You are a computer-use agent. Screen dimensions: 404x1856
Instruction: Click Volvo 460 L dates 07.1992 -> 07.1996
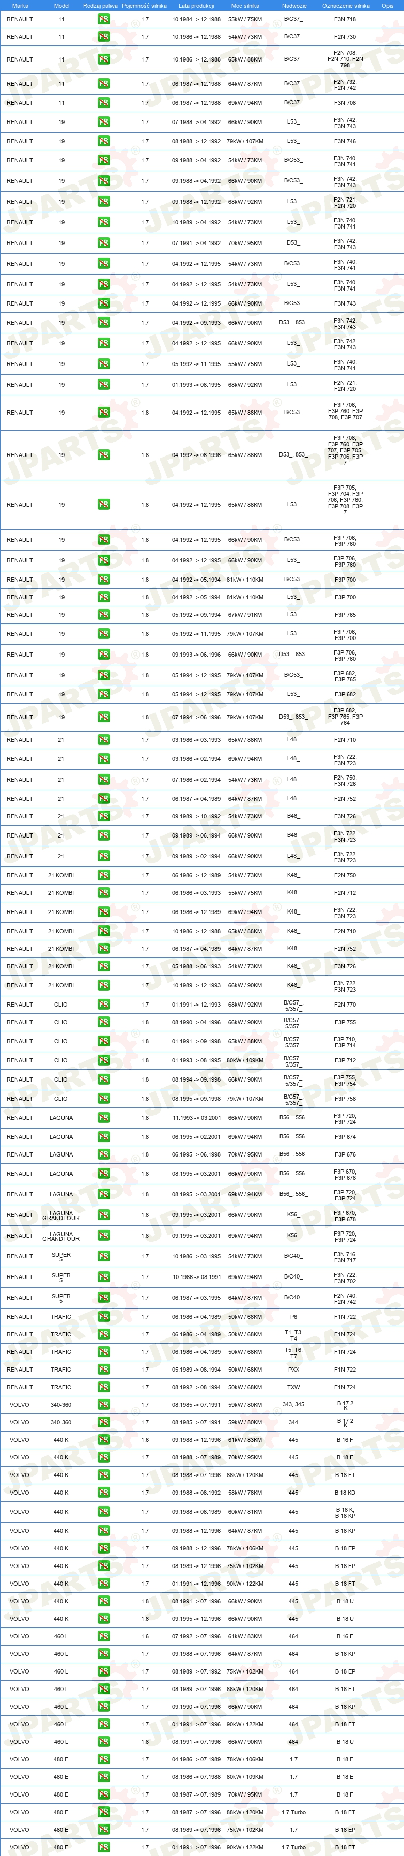click(x=196, y=1636)
